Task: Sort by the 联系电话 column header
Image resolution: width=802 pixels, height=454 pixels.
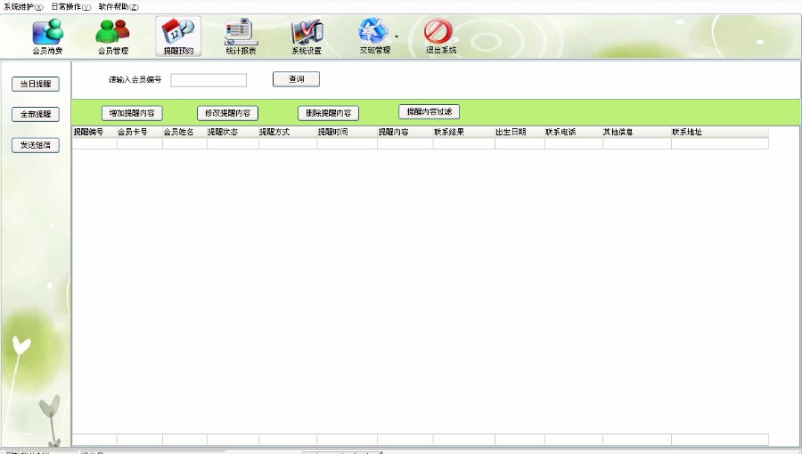Action: tap(573, 132)
